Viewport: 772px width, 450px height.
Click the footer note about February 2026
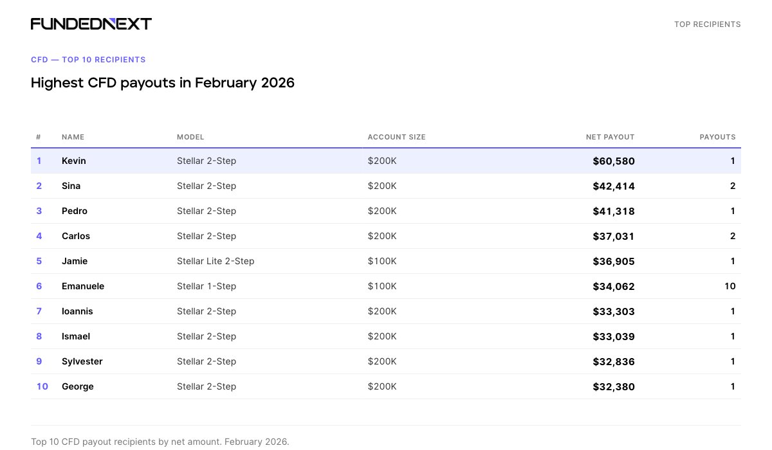coord(160,442)
